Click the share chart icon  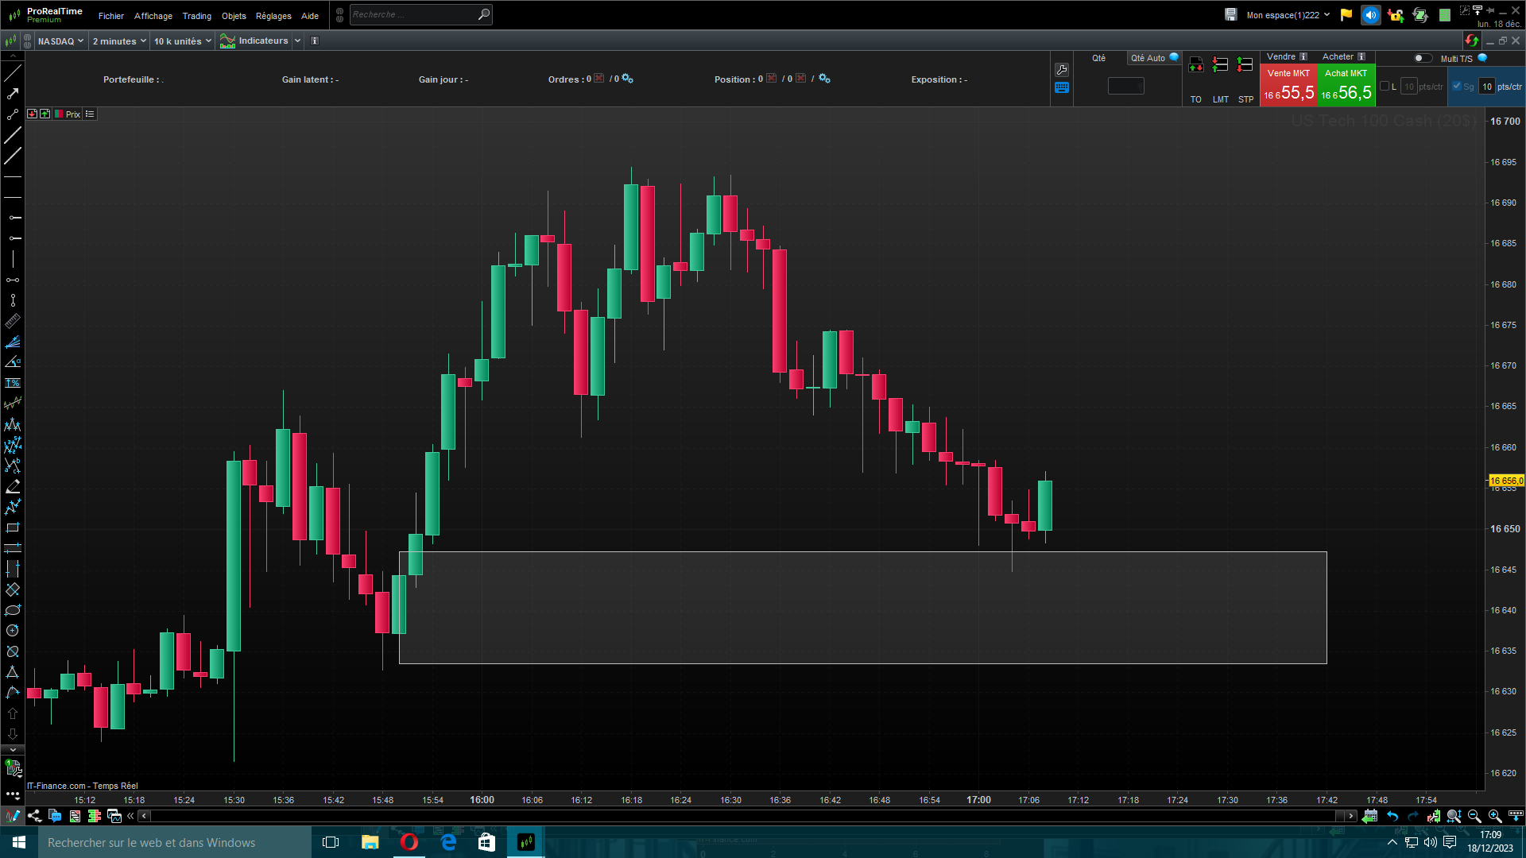tap(34, 816)
